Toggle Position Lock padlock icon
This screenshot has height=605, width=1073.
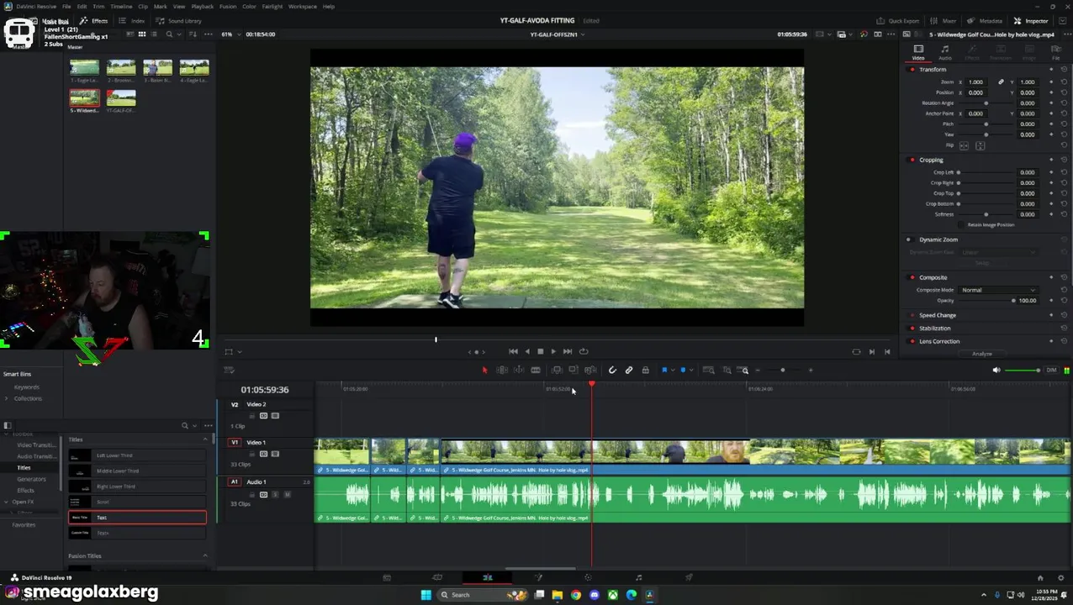point(645,370)
